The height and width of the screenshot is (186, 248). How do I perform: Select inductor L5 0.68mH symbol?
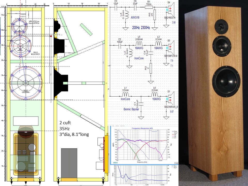139,43
